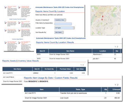Open the Assets or Inventory dropdown
The width and height of the screenshot is (126, 103).
pyautogui.click(x=60, y=20)
